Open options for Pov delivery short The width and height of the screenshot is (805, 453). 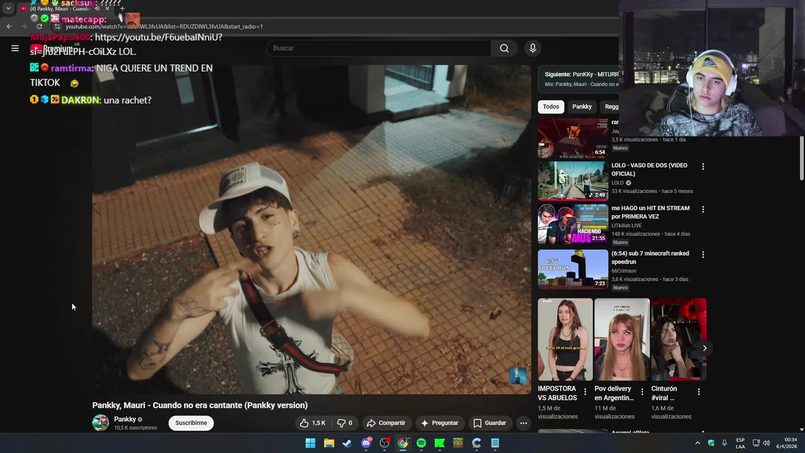[x=641, y=392]
